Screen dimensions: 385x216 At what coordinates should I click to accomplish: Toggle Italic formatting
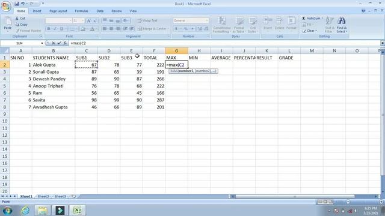pyautogui.click(x=55, y=29)
